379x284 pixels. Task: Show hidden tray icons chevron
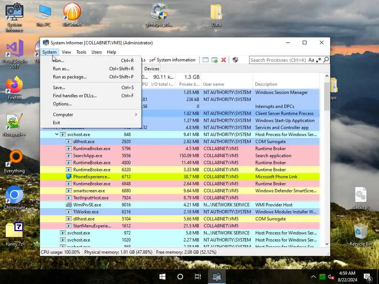(313, 277)
